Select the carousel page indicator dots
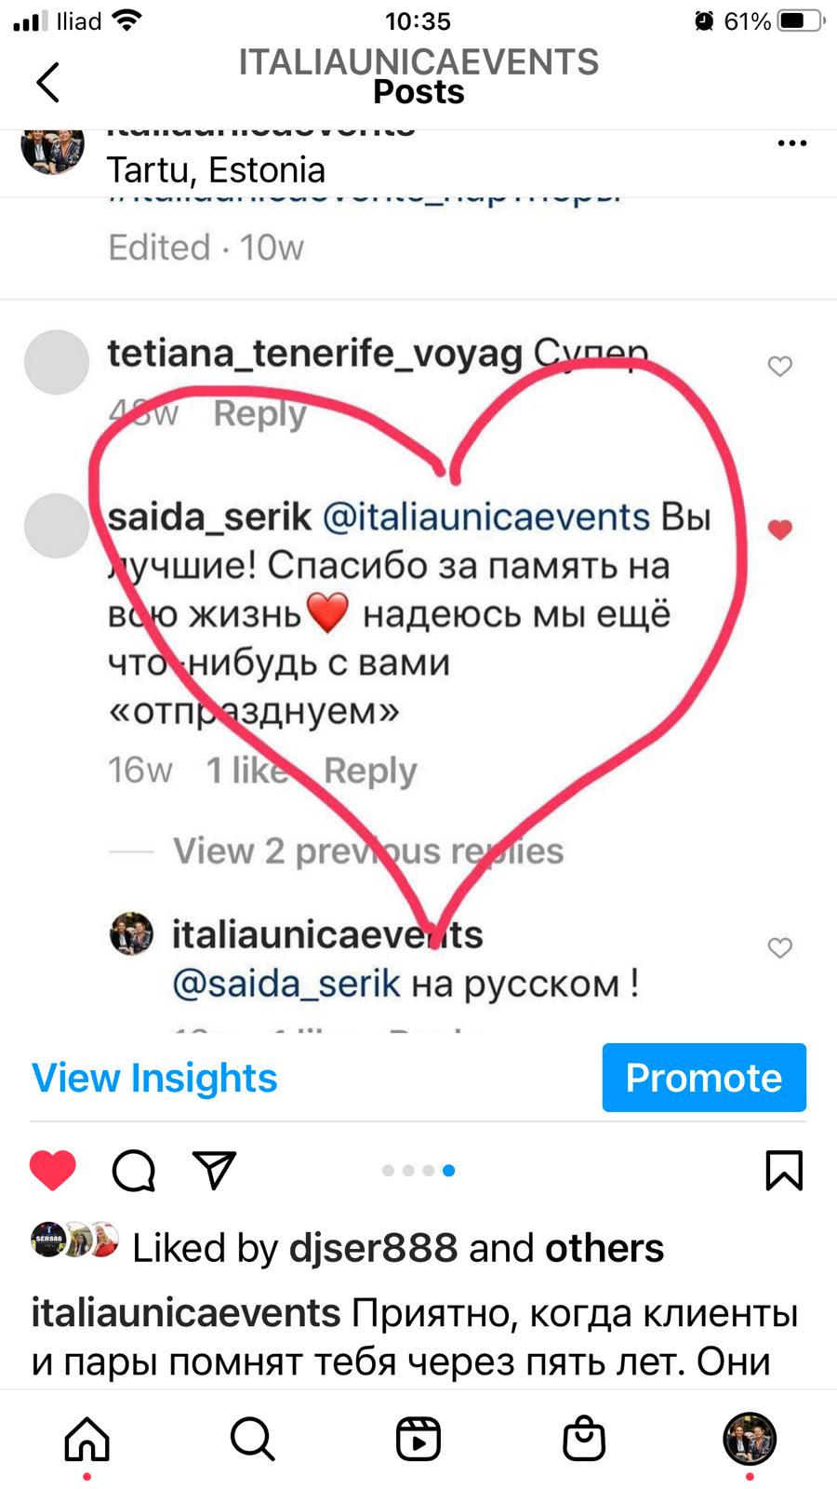 coord(418,1171)
